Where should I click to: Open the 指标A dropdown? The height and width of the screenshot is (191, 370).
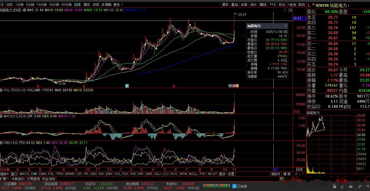[5, 174]
